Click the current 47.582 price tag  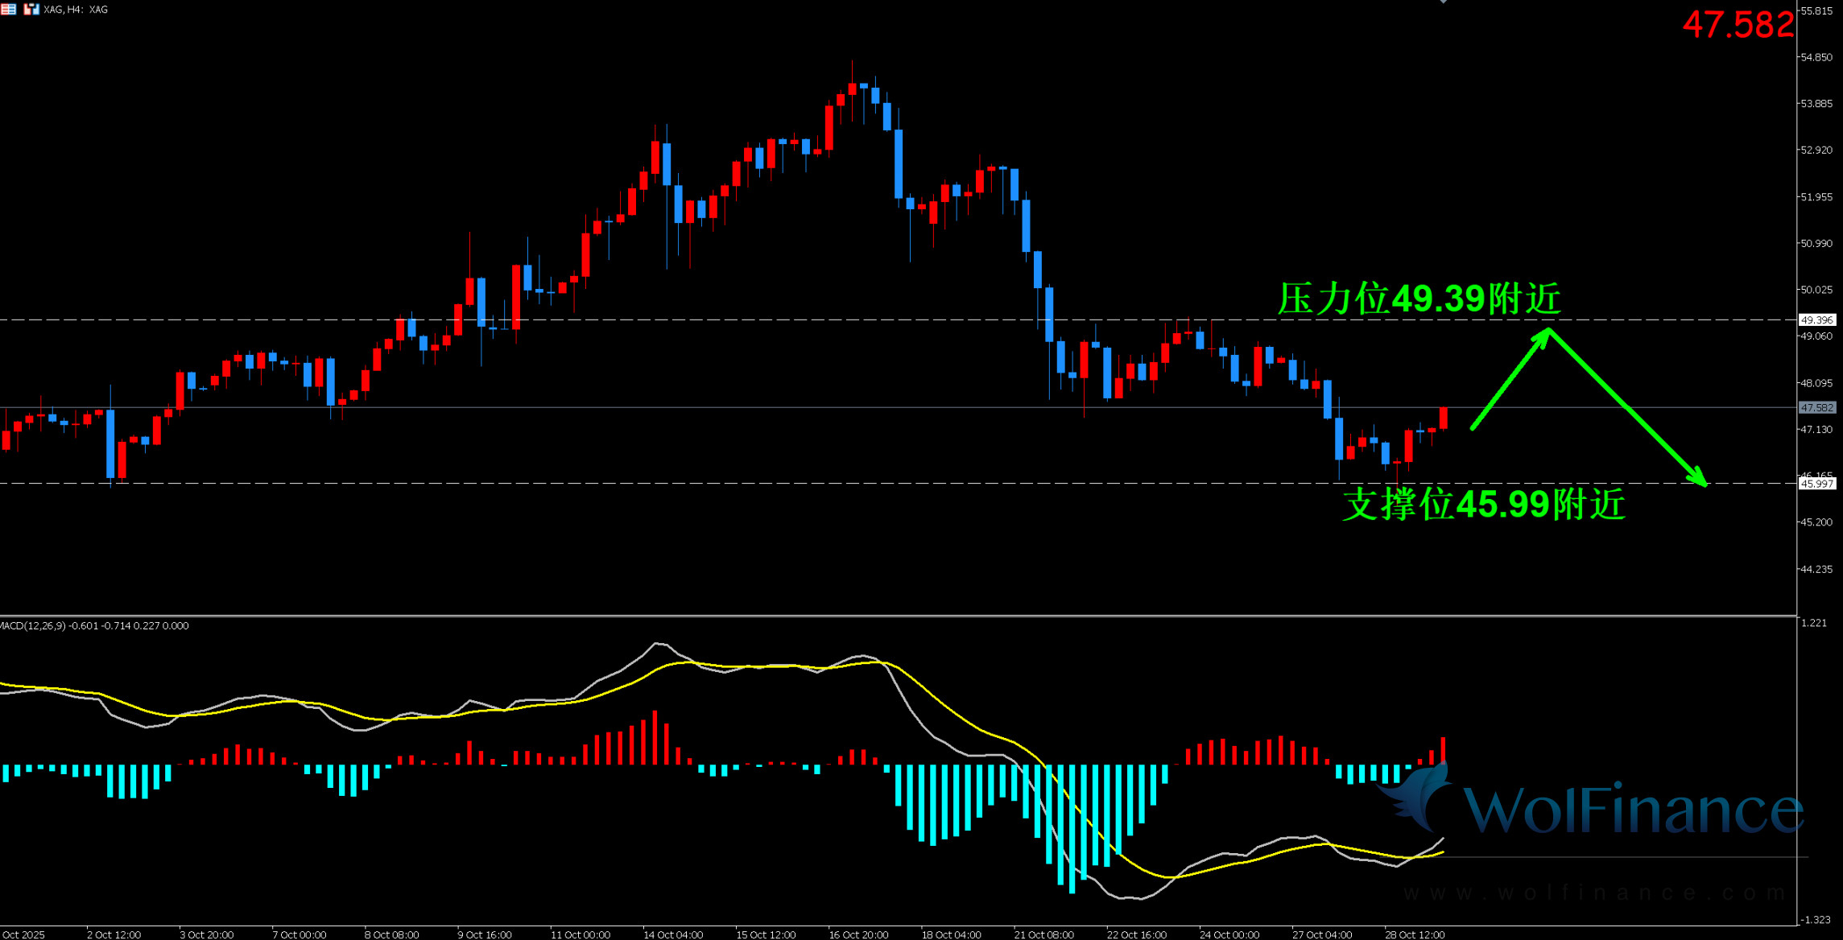click(x=1817, y=408)
